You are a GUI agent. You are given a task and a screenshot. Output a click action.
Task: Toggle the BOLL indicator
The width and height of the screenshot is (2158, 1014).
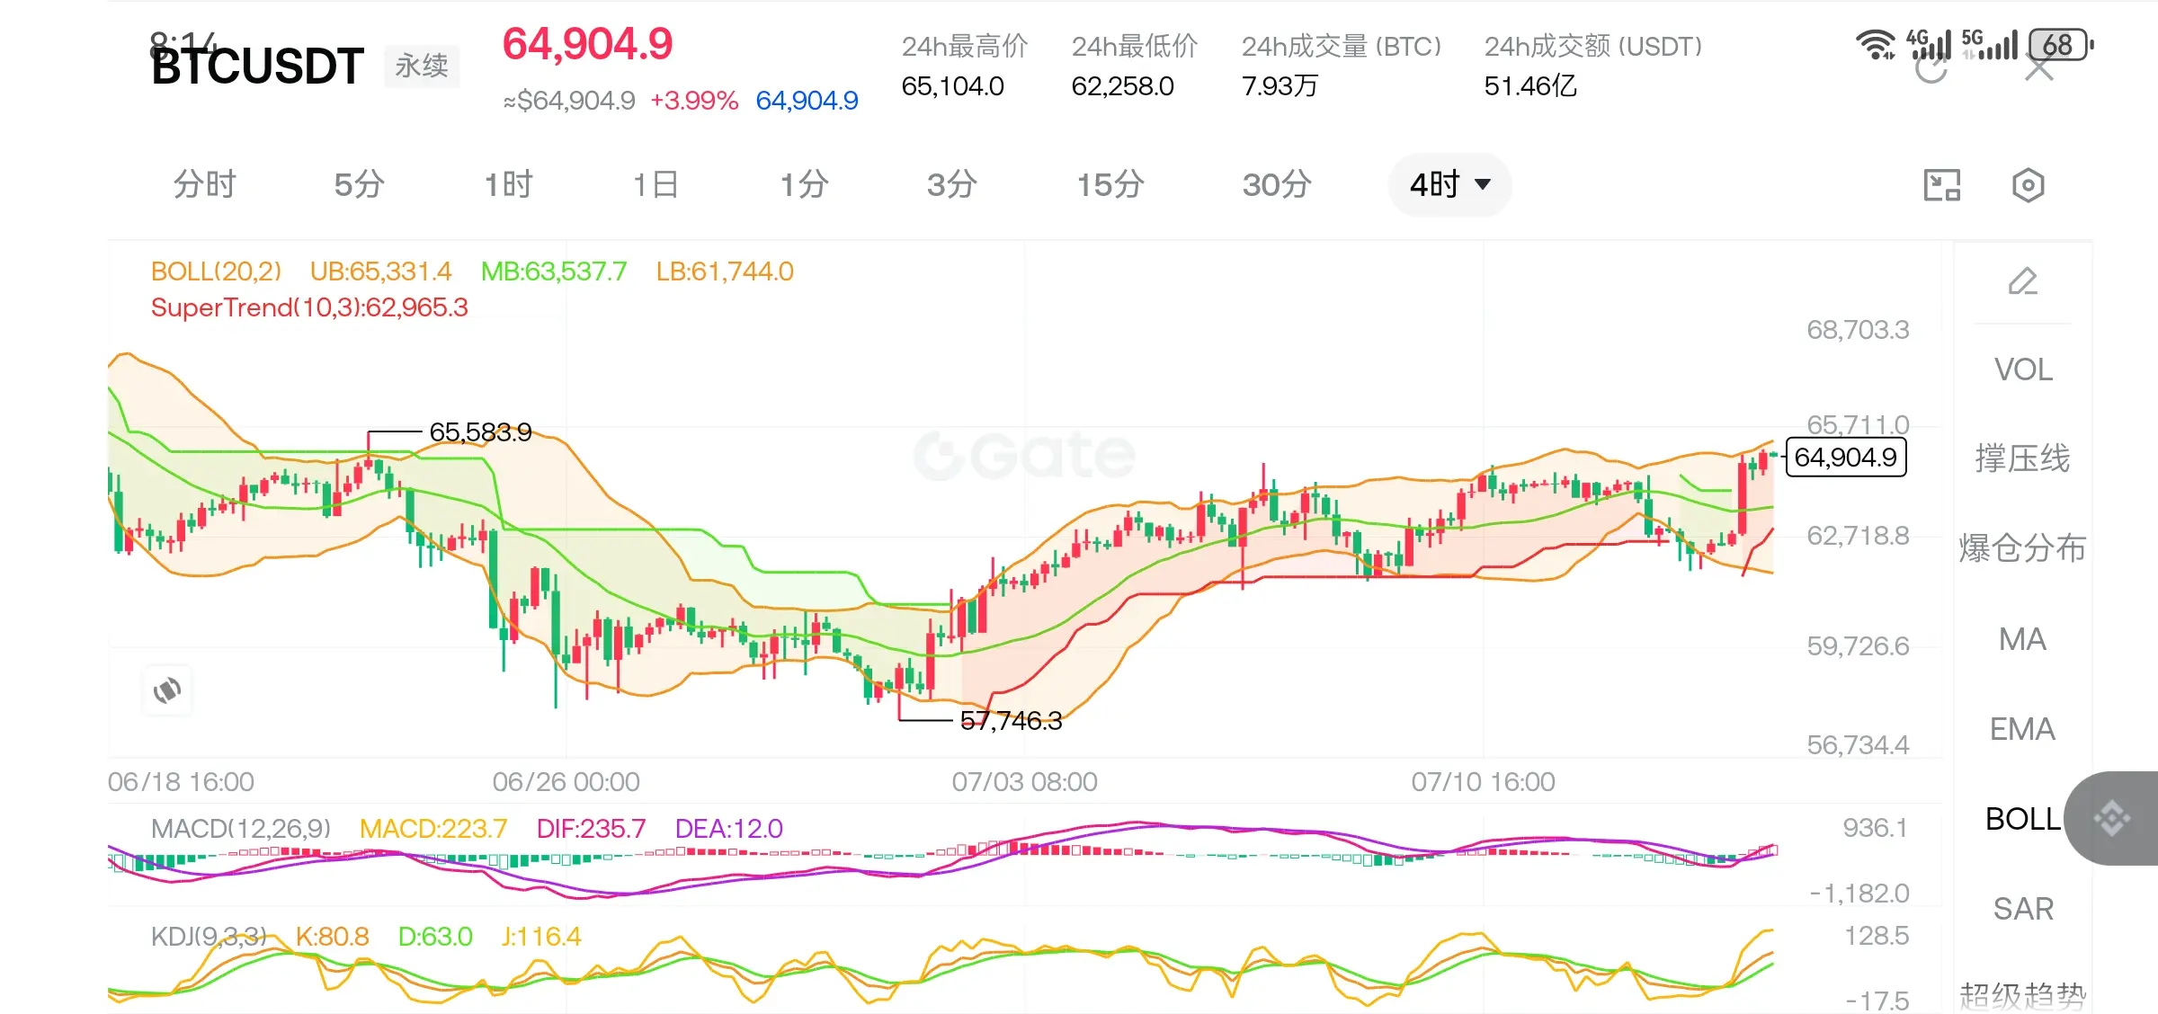(x=2023, y=819)
